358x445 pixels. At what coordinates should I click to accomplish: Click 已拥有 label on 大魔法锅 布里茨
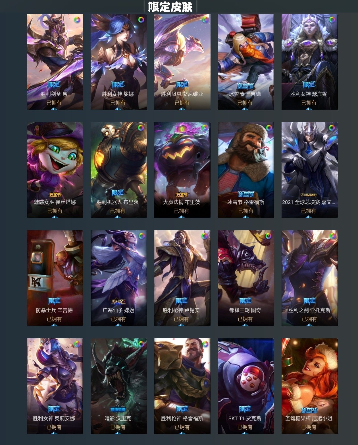(182, 211)
